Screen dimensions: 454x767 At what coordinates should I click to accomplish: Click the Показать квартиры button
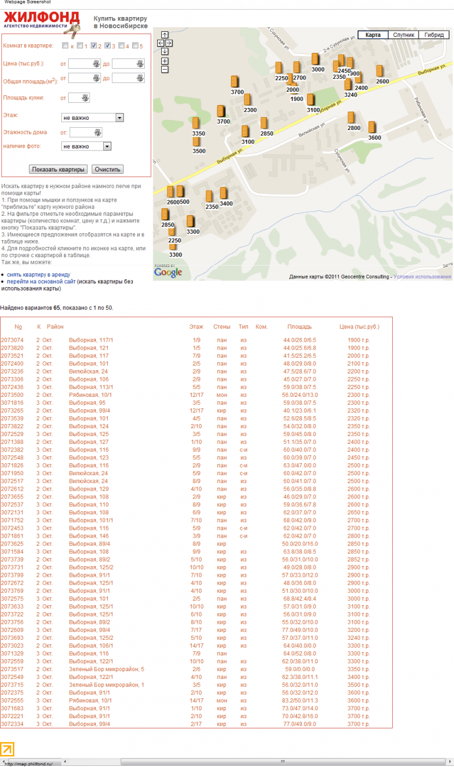point(58,169)
